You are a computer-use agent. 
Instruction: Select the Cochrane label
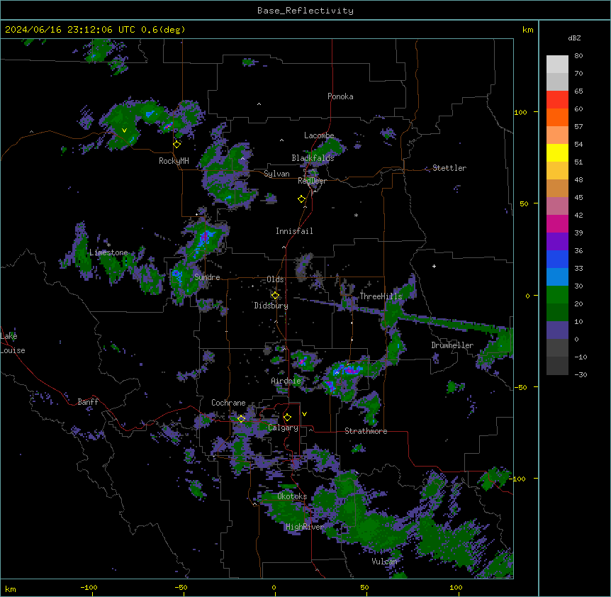(228, 403)
